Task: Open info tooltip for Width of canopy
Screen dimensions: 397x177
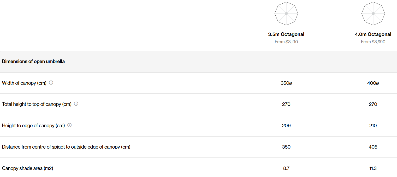Action: 51,83
